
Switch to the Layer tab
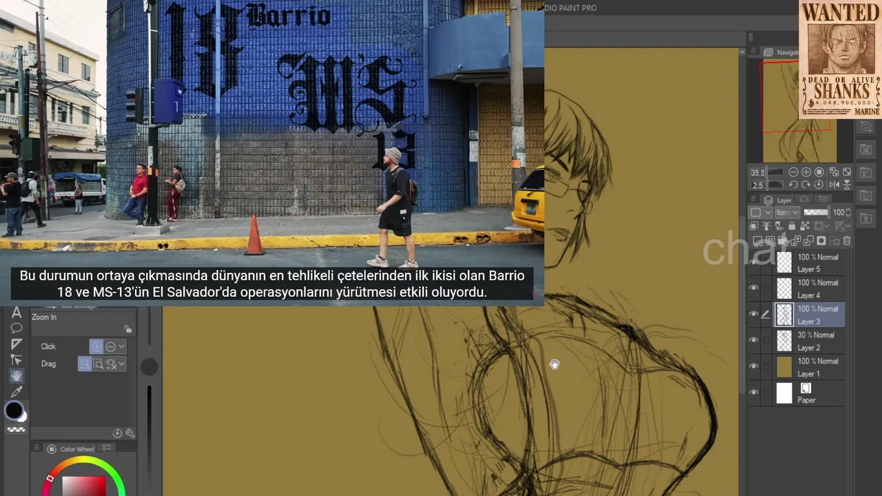point(779,200)
